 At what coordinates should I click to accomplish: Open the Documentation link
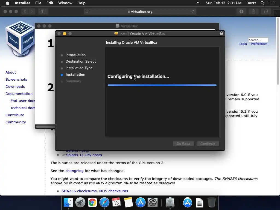coord(19,94)
